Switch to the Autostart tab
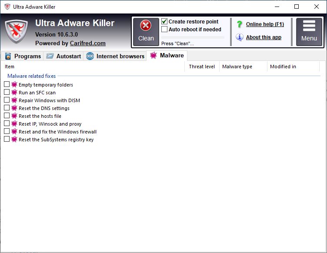The image size is (327, 253). pyautogui.click(x=63, y=56)
